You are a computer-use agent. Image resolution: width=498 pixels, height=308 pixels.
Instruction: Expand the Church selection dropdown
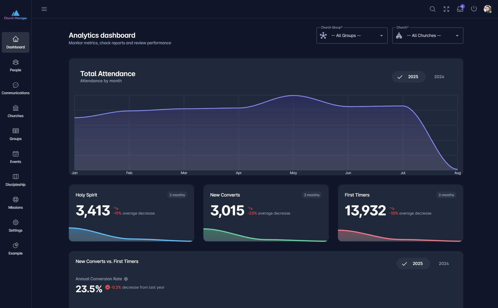coord(427,36)
